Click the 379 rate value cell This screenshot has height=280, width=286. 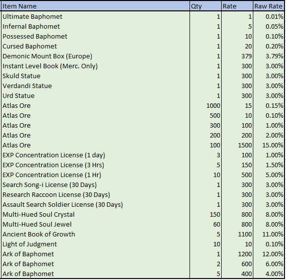click(237, 56)
